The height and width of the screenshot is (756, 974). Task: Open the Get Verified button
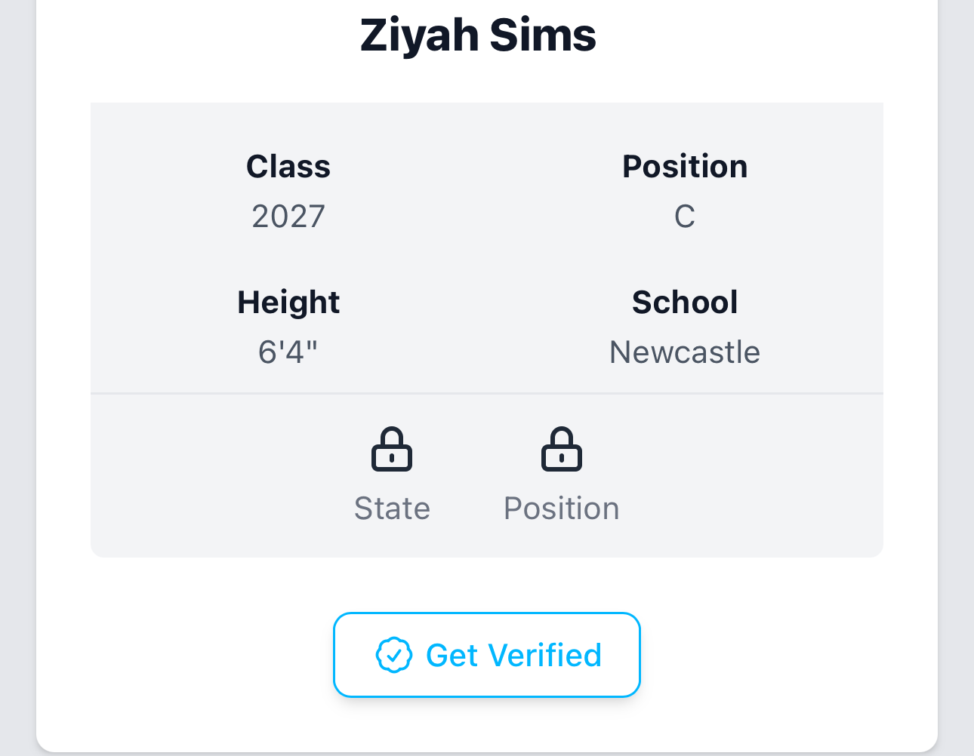tap(487, 655)
